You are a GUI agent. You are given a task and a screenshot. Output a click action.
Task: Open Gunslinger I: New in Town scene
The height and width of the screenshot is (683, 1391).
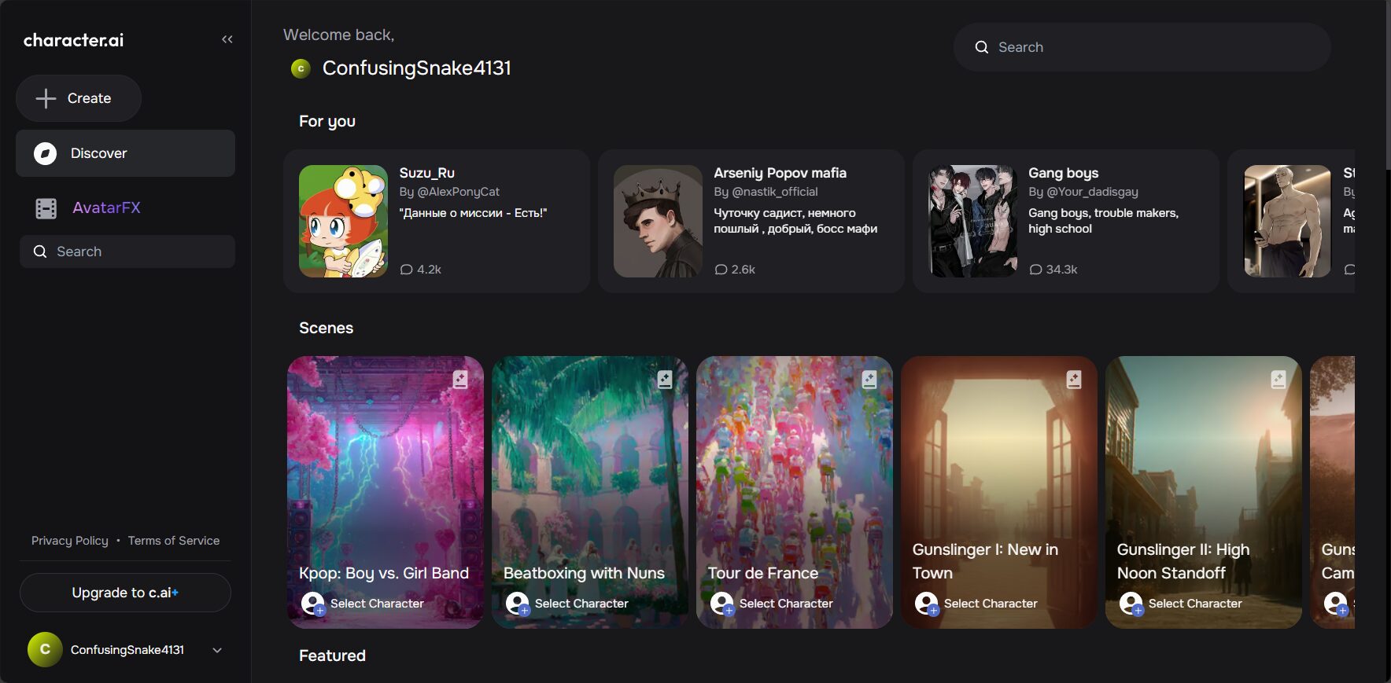(999, 492)
